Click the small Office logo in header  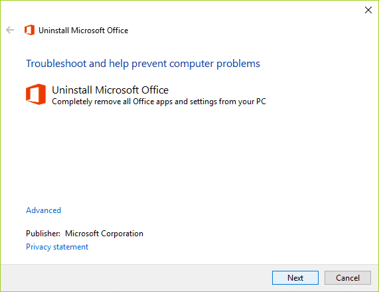click(29, 30)
